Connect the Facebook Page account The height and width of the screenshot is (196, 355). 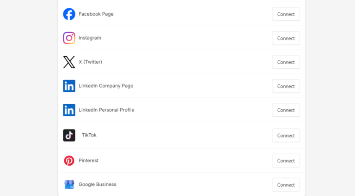point(286,14)
